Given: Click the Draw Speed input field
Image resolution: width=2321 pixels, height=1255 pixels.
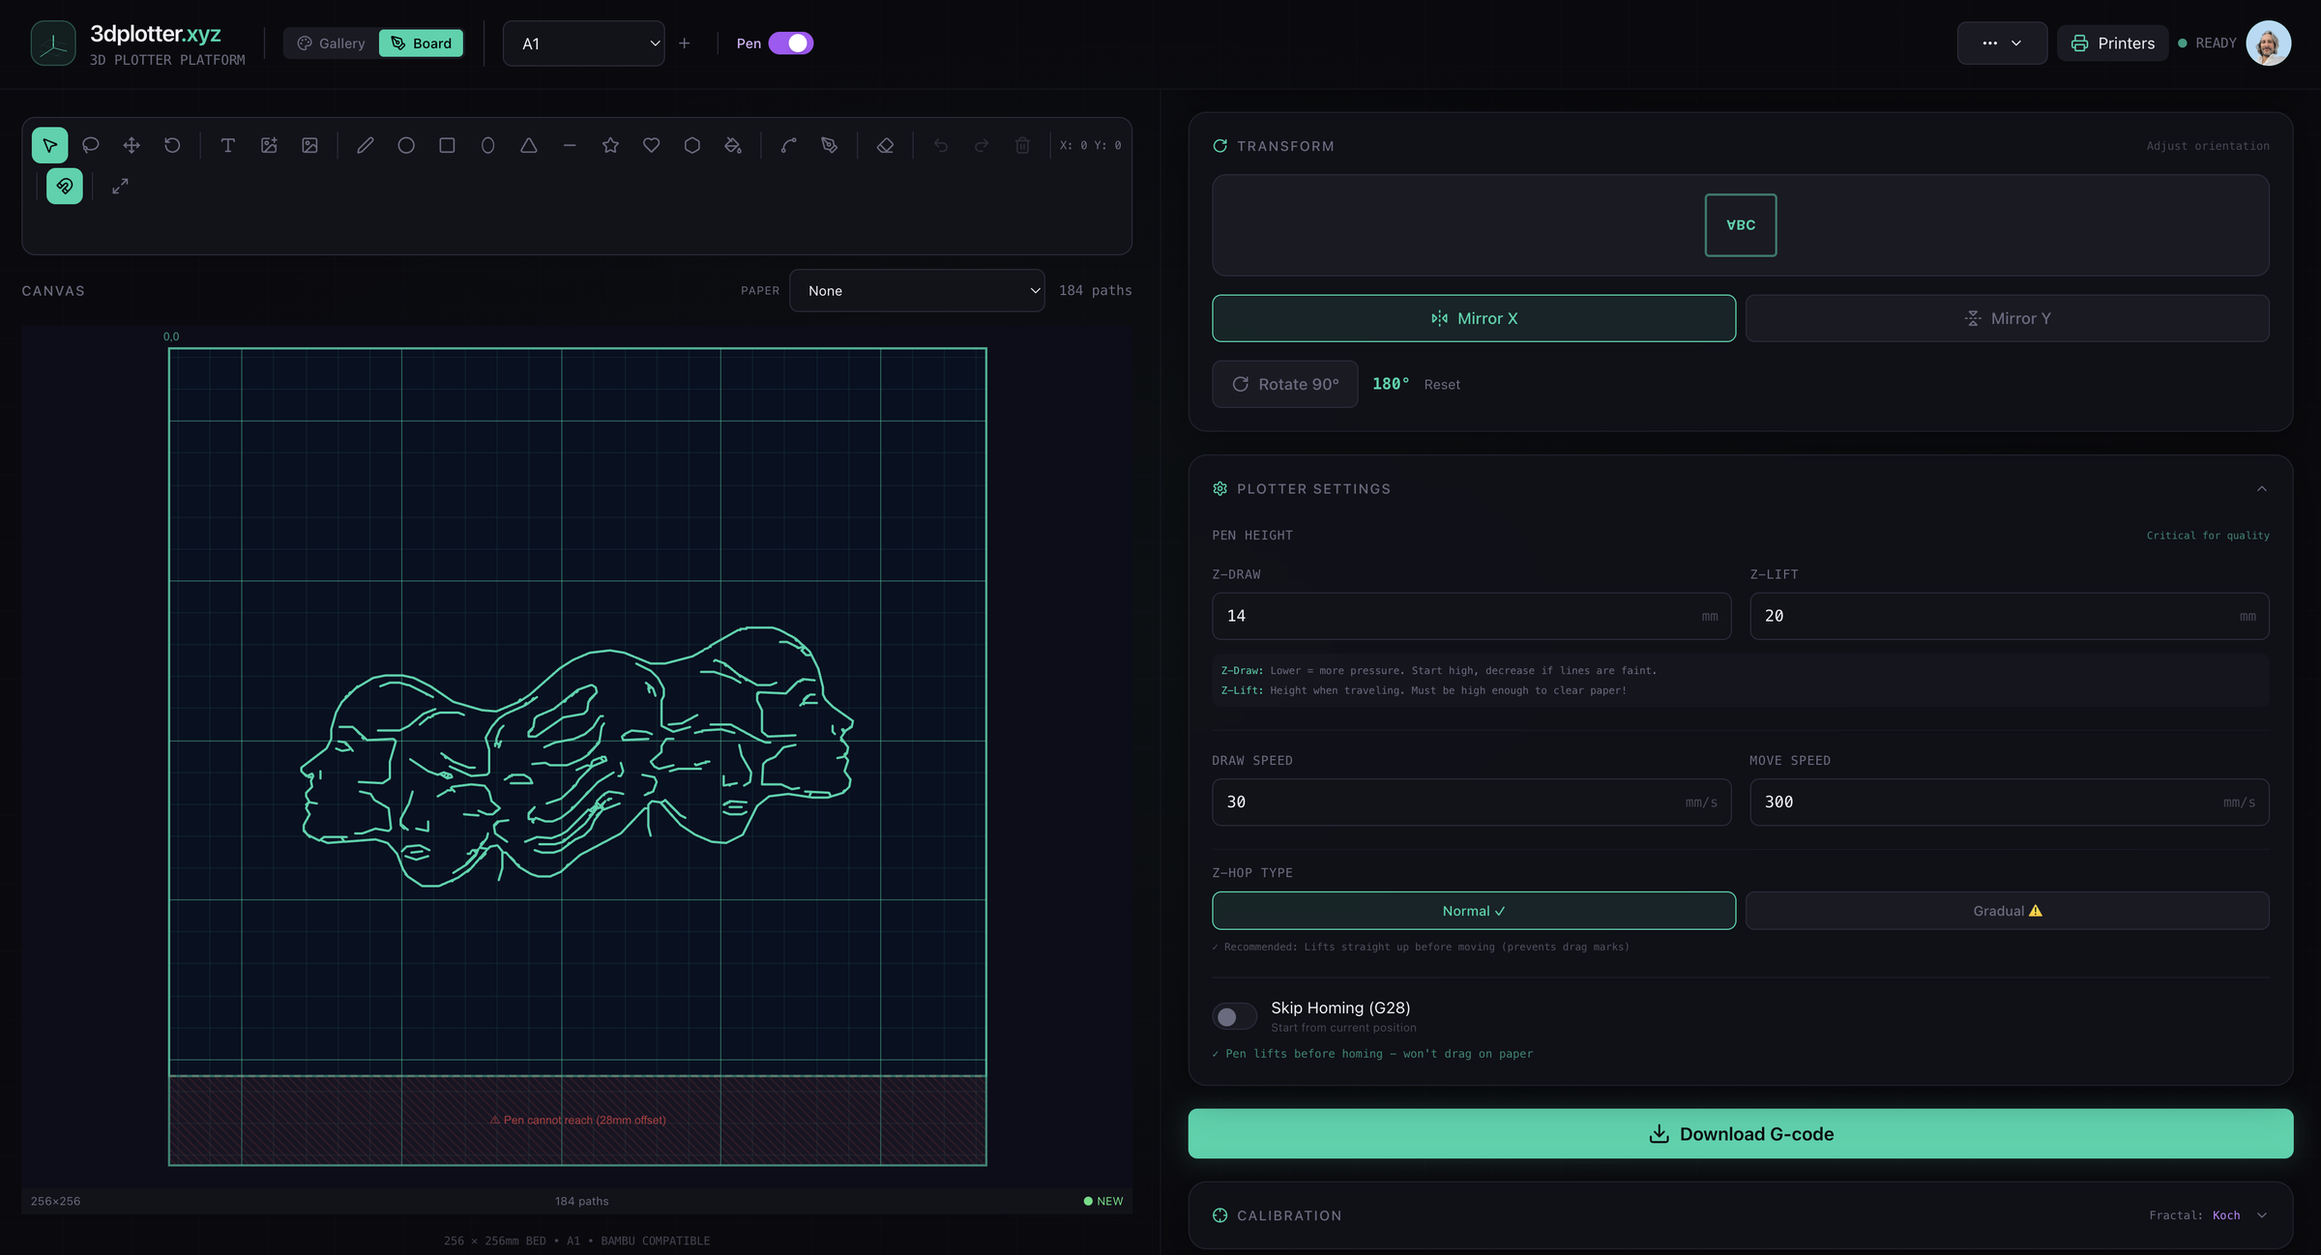Looking at the screenshot, I should click(x=1472, y=803).
